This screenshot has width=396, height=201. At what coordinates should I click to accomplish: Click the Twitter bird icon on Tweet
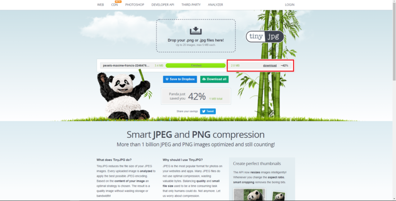(x=203, y=111)
